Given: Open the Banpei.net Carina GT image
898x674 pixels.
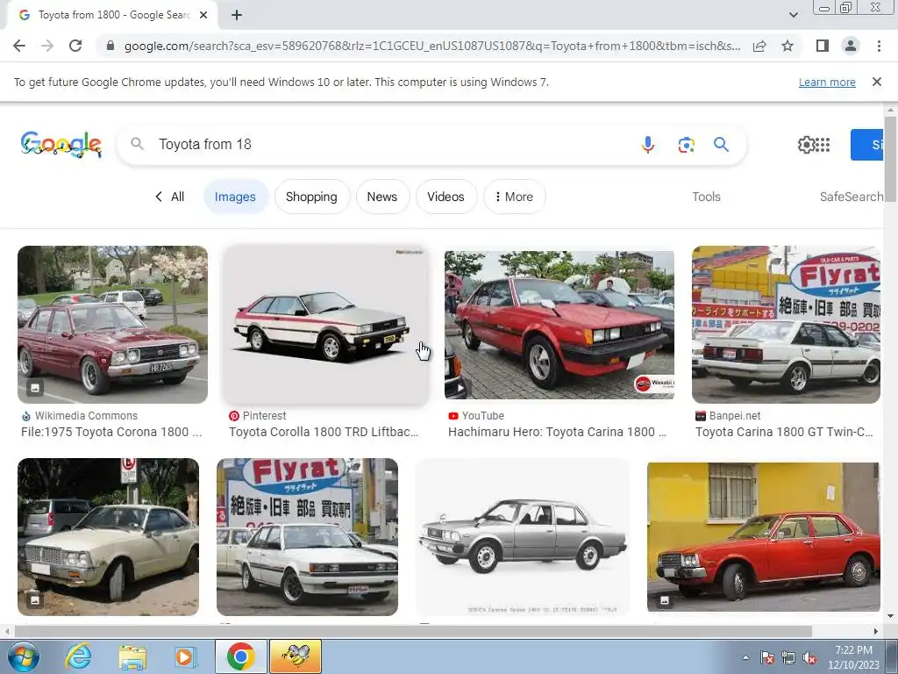Looking at the screenshot, I should pyautogui.click(x=786, y=325).
